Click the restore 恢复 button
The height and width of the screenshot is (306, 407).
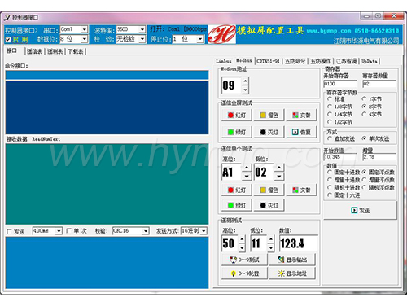pos(301,132)
